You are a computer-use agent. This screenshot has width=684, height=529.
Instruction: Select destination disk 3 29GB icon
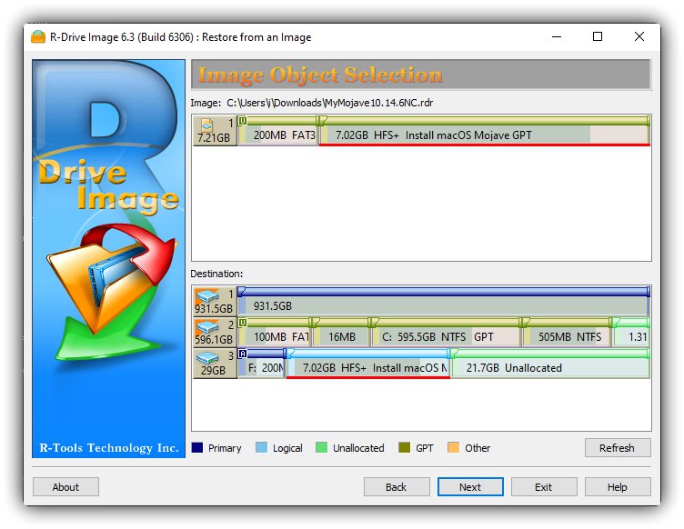click(x=215, y=364)
